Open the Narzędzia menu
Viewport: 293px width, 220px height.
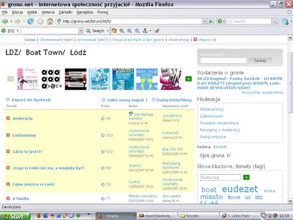point(84,12)
